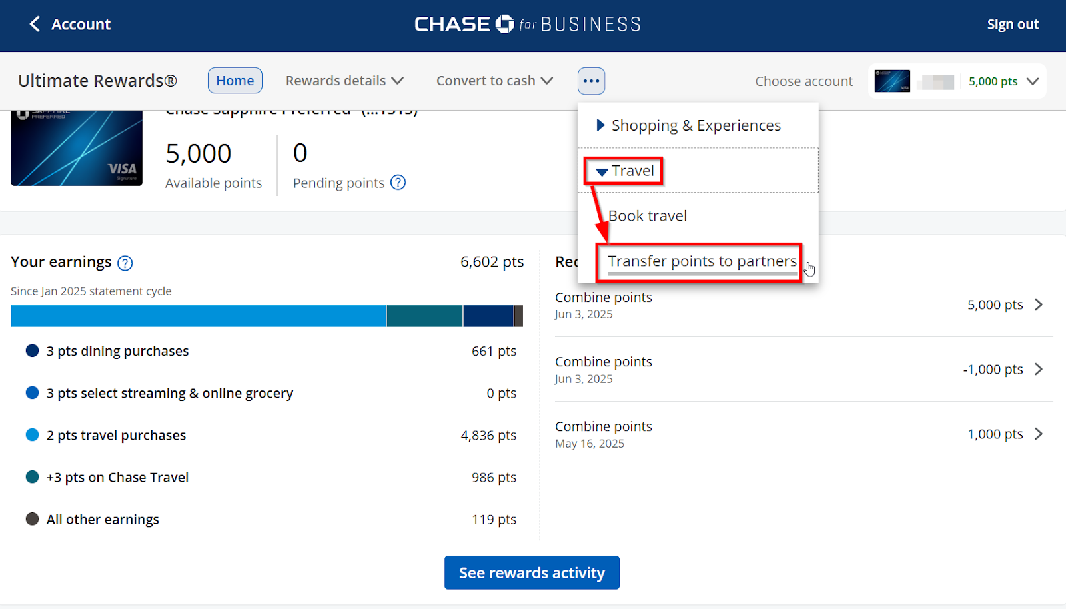The height and width of the screenshot is (609, 1066).
Task: Click the 119 pts other earnings value
Action: point(494,519)
